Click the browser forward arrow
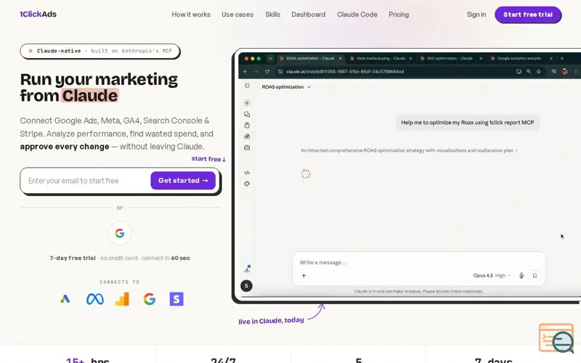Image resolution: width=581 pixels, height=363 pixels. click(x=256, y=71)
